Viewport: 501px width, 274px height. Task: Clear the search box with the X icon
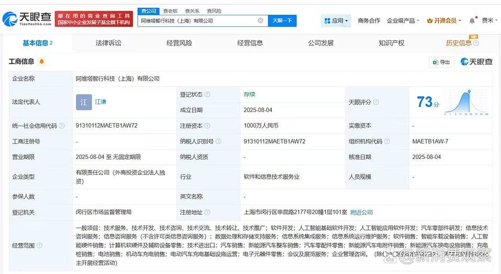point(261,20)
